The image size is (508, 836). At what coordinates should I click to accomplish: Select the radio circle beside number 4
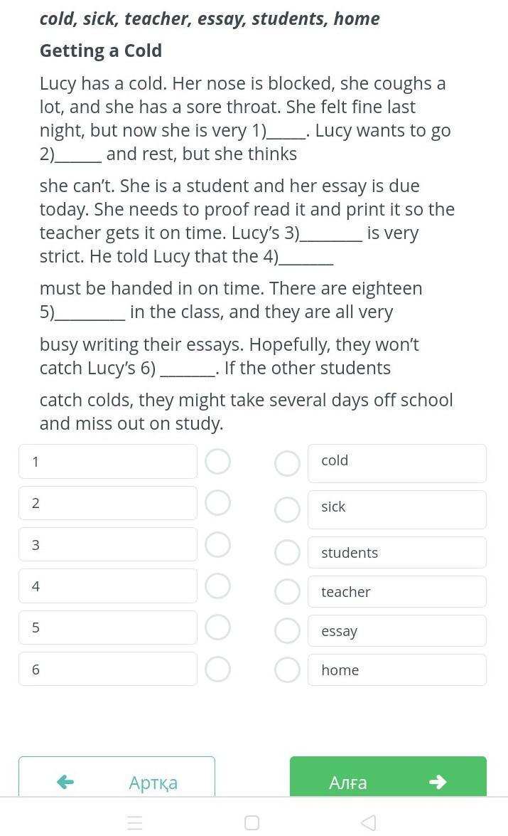click(217, 586)
